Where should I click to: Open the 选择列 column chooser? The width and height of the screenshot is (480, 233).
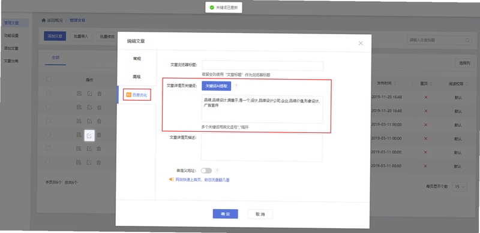click(464, 63)
